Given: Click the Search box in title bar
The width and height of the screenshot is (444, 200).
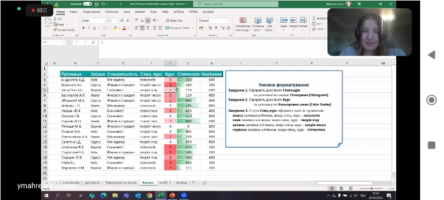Looking at the screenshot, I should pyautogui.click(x=235, y=4).
